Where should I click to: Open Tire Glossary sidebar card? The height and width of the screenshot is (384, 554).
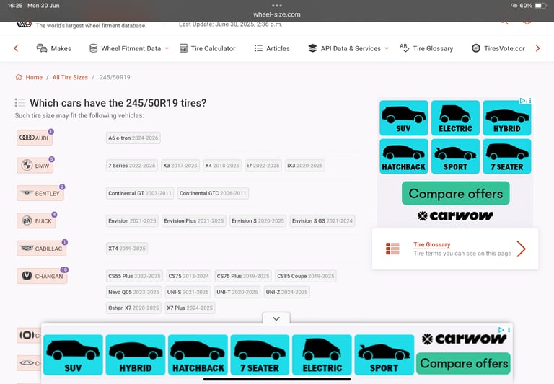[455, 249]
